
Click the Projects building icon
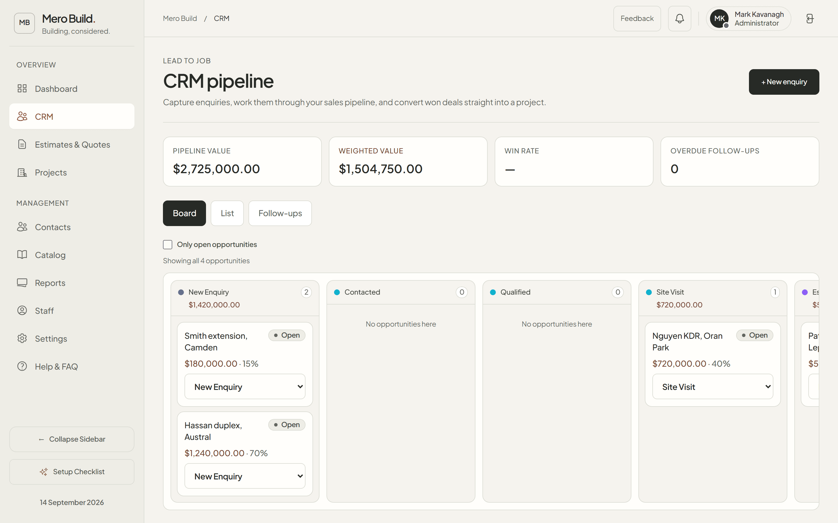point(22,172)
